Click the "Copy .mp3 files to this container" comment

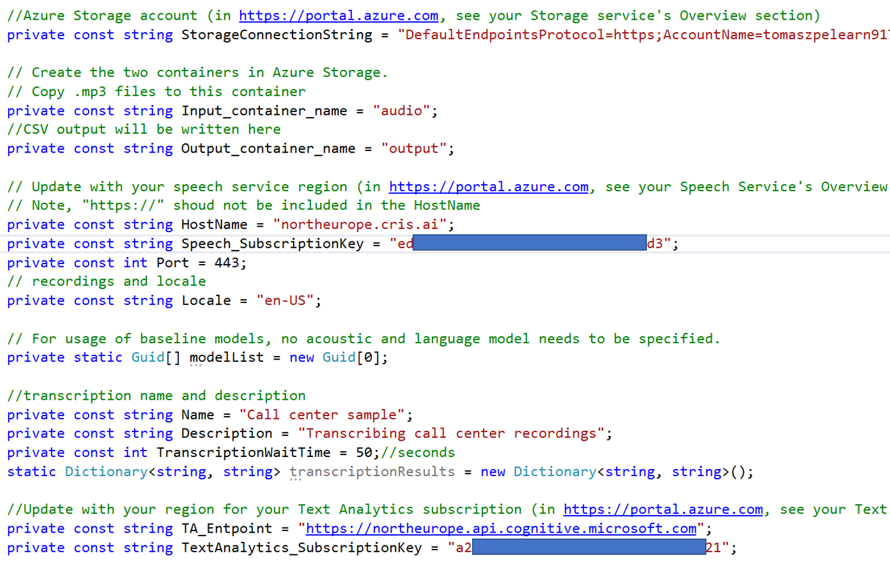156,92
